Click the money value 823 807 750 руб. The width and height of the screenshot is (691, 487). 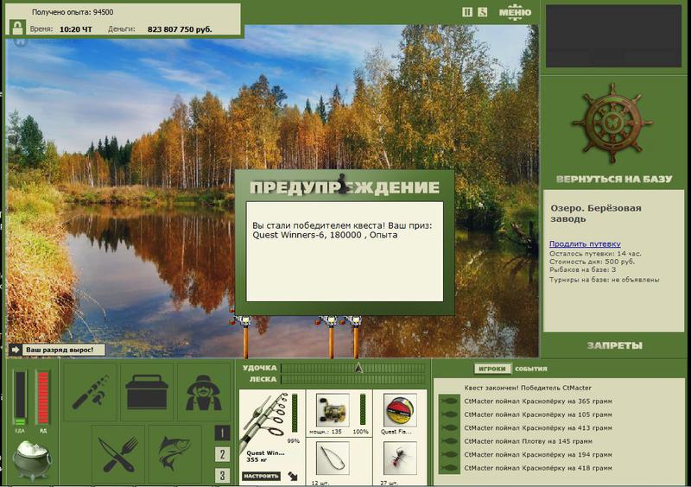[x=180, y=29]
